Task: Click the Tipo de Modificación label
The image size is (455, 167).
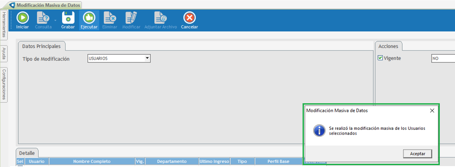Action: (x=46, y=59)
